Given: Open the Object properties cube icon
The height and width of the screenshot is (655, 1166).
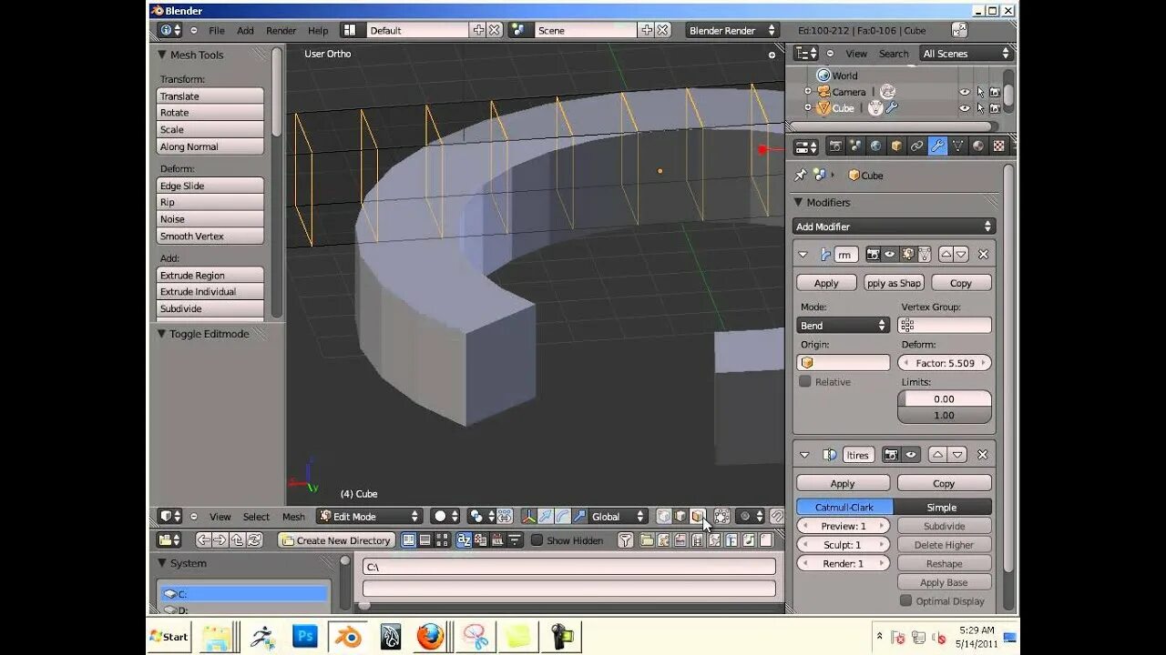Looking at the screenshot, I should [896, 146].
